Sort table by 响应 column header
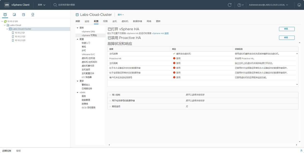The image size is (304, 153). point(201,49)
